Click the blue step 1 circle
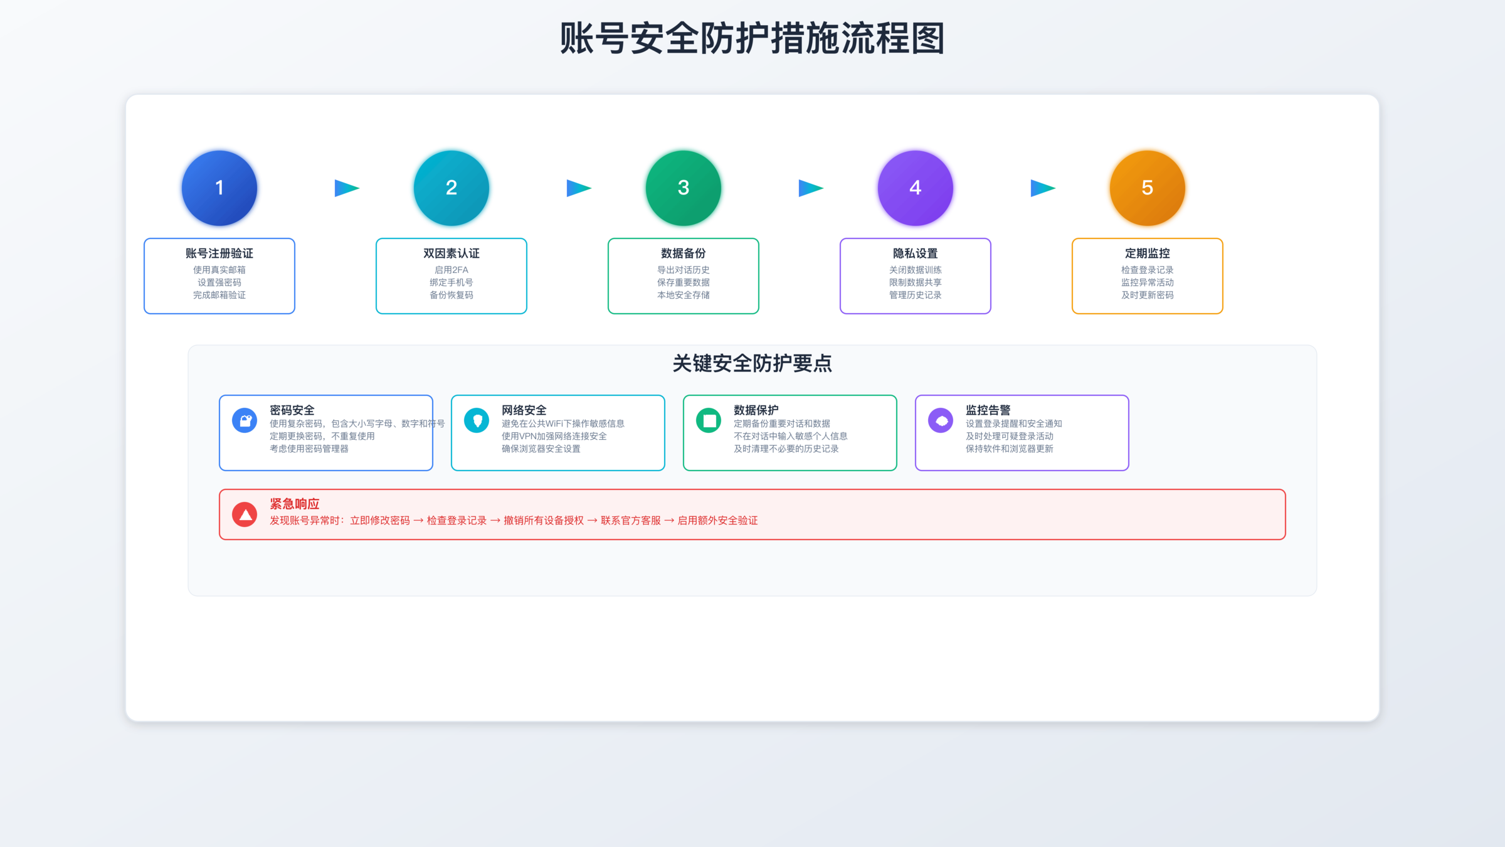Screen dimensions: 1505x847 [x=219, y=188]
